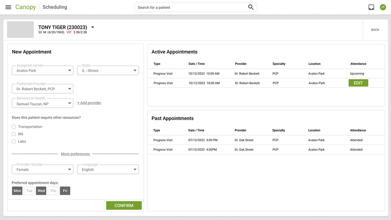Toggle the Tue preferred day button
The width and height of the screenshot is (391, 220).
tap(29, 191)
